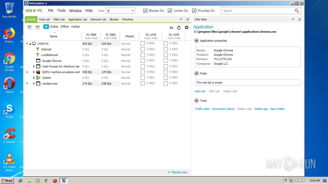This screenshot has width=328, height=184.
Task: Open Opera from the taskbar
Action: point(55,181)
